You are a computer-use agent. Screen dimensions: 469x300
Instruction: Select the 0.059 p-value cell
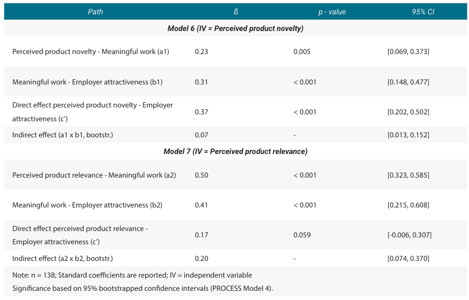302,235
